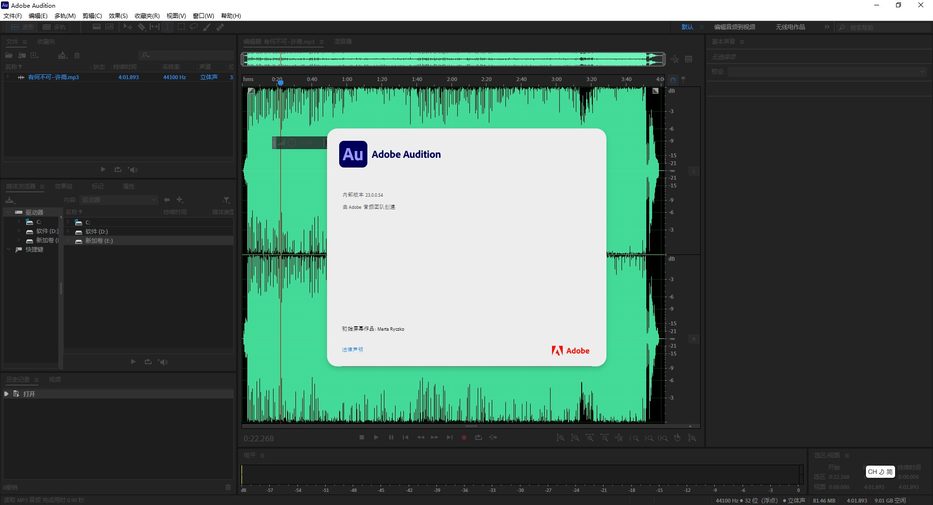933x505 pixels.
Task: Delete the file using the trash icon
Action: tap(77, 55)
